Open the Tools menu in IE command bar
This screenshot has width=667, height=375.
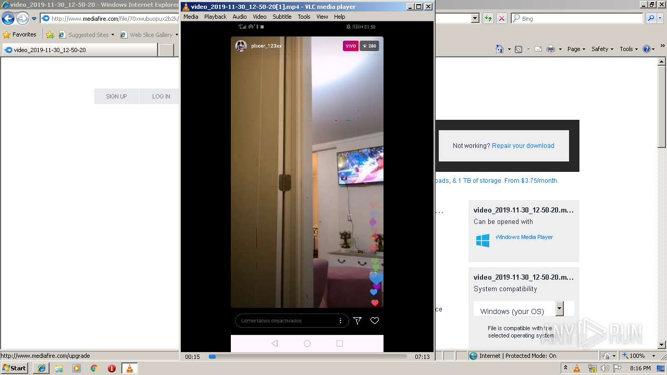click(x=629, y=49)
